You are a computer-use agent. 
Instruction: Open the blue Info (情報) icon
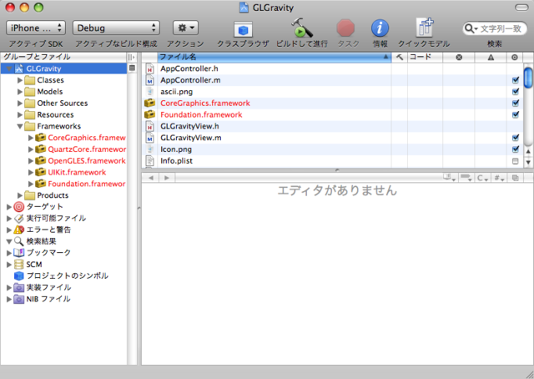pos(380,28)
